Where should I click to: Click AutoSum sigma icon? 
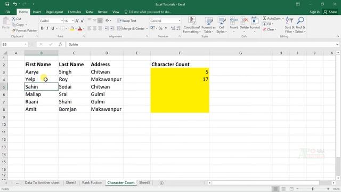coord(264,18)
